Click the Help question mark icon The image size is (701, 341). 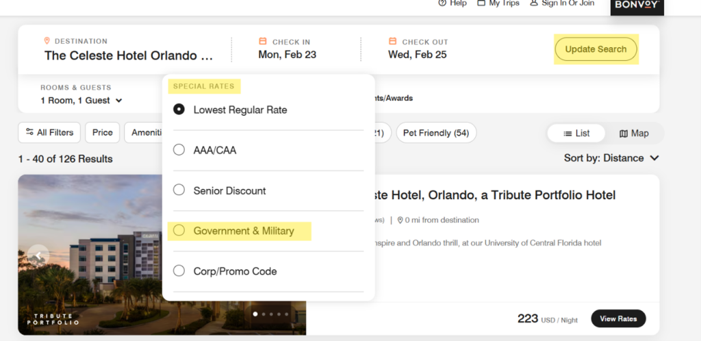click(442, 3)
